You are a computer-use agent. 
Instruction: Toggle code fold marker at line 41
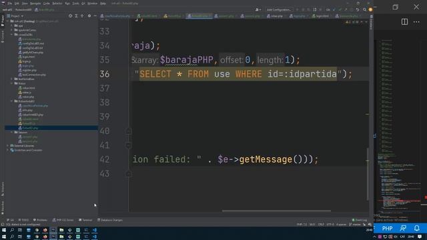click(x=129, y=145)
